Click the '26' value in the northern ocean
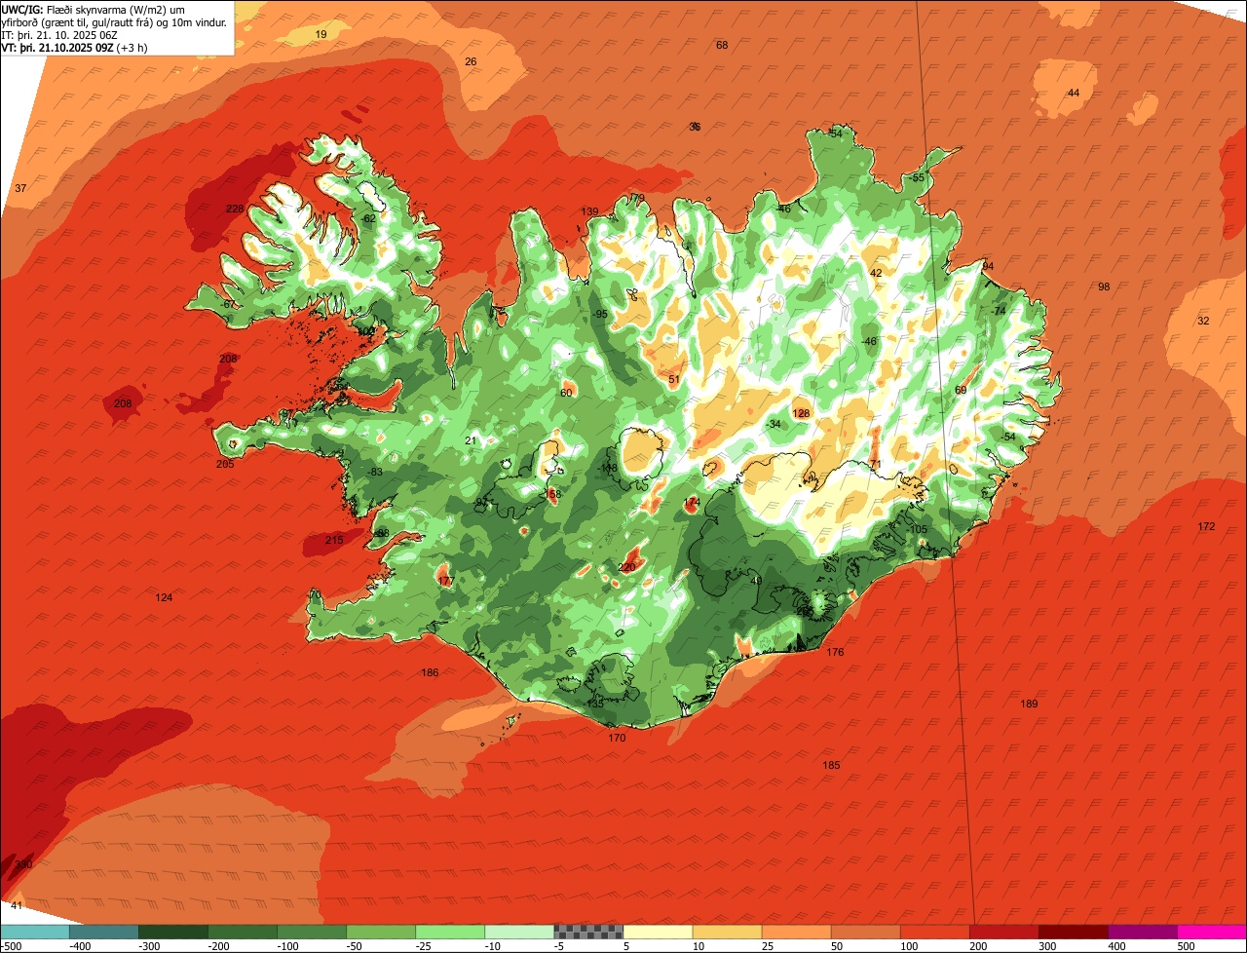 click(471, 62)
